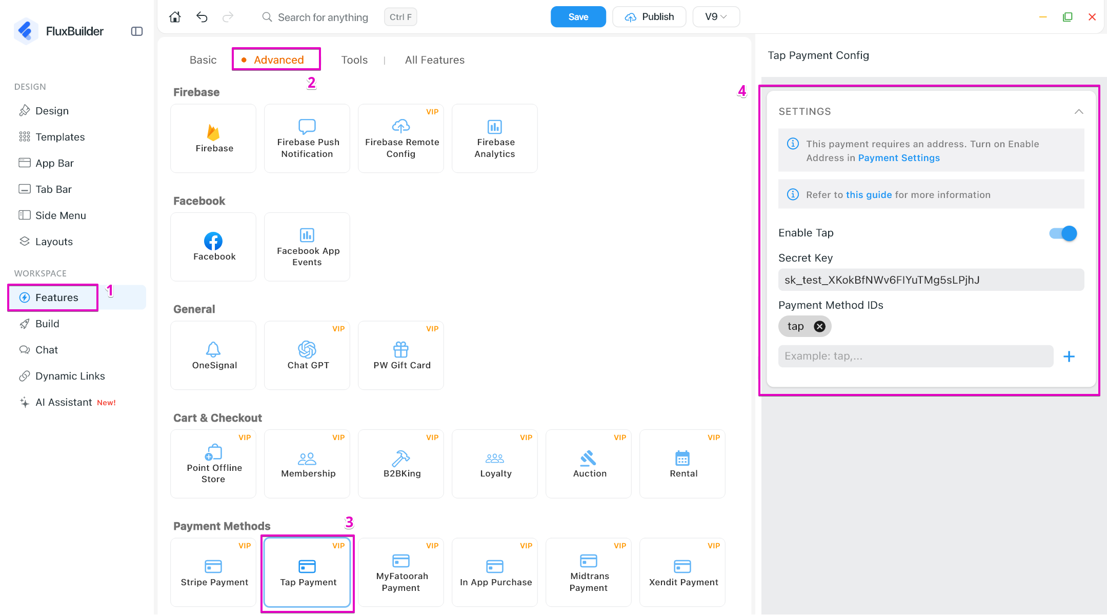Open MyFatoorah Payment feature
The image size is (1107, 615).
401,572
